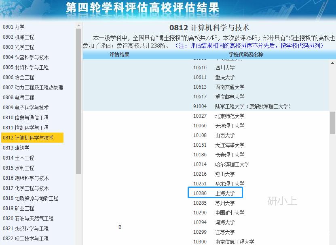
Task: Select 0818 地质资源与地质工程
Action: click(x=30, y=198)
